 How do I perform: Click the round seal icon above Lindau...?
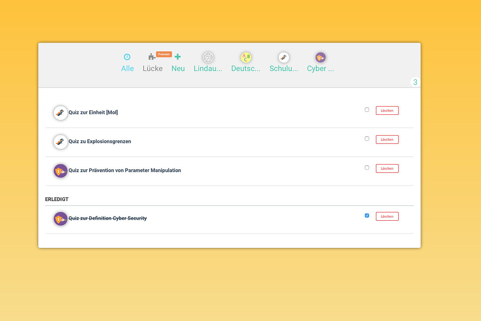(x=208, y=57)
